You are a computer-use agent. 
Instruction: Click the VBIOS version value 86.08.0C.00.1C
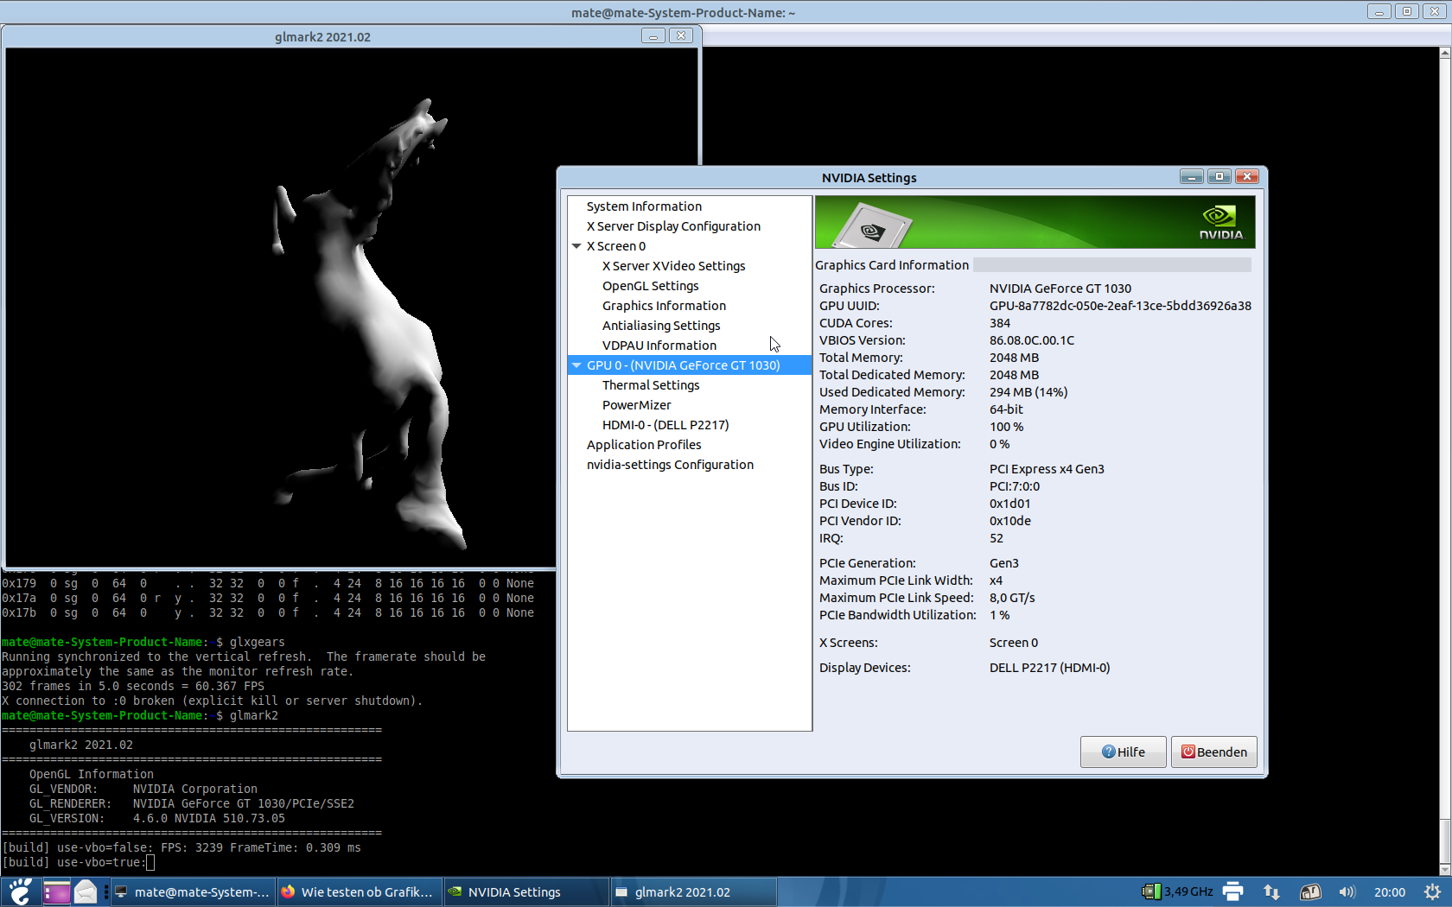(x=1032, y=340)
